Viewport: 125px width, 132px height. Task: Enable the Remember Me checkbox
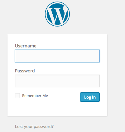point(17,95)
